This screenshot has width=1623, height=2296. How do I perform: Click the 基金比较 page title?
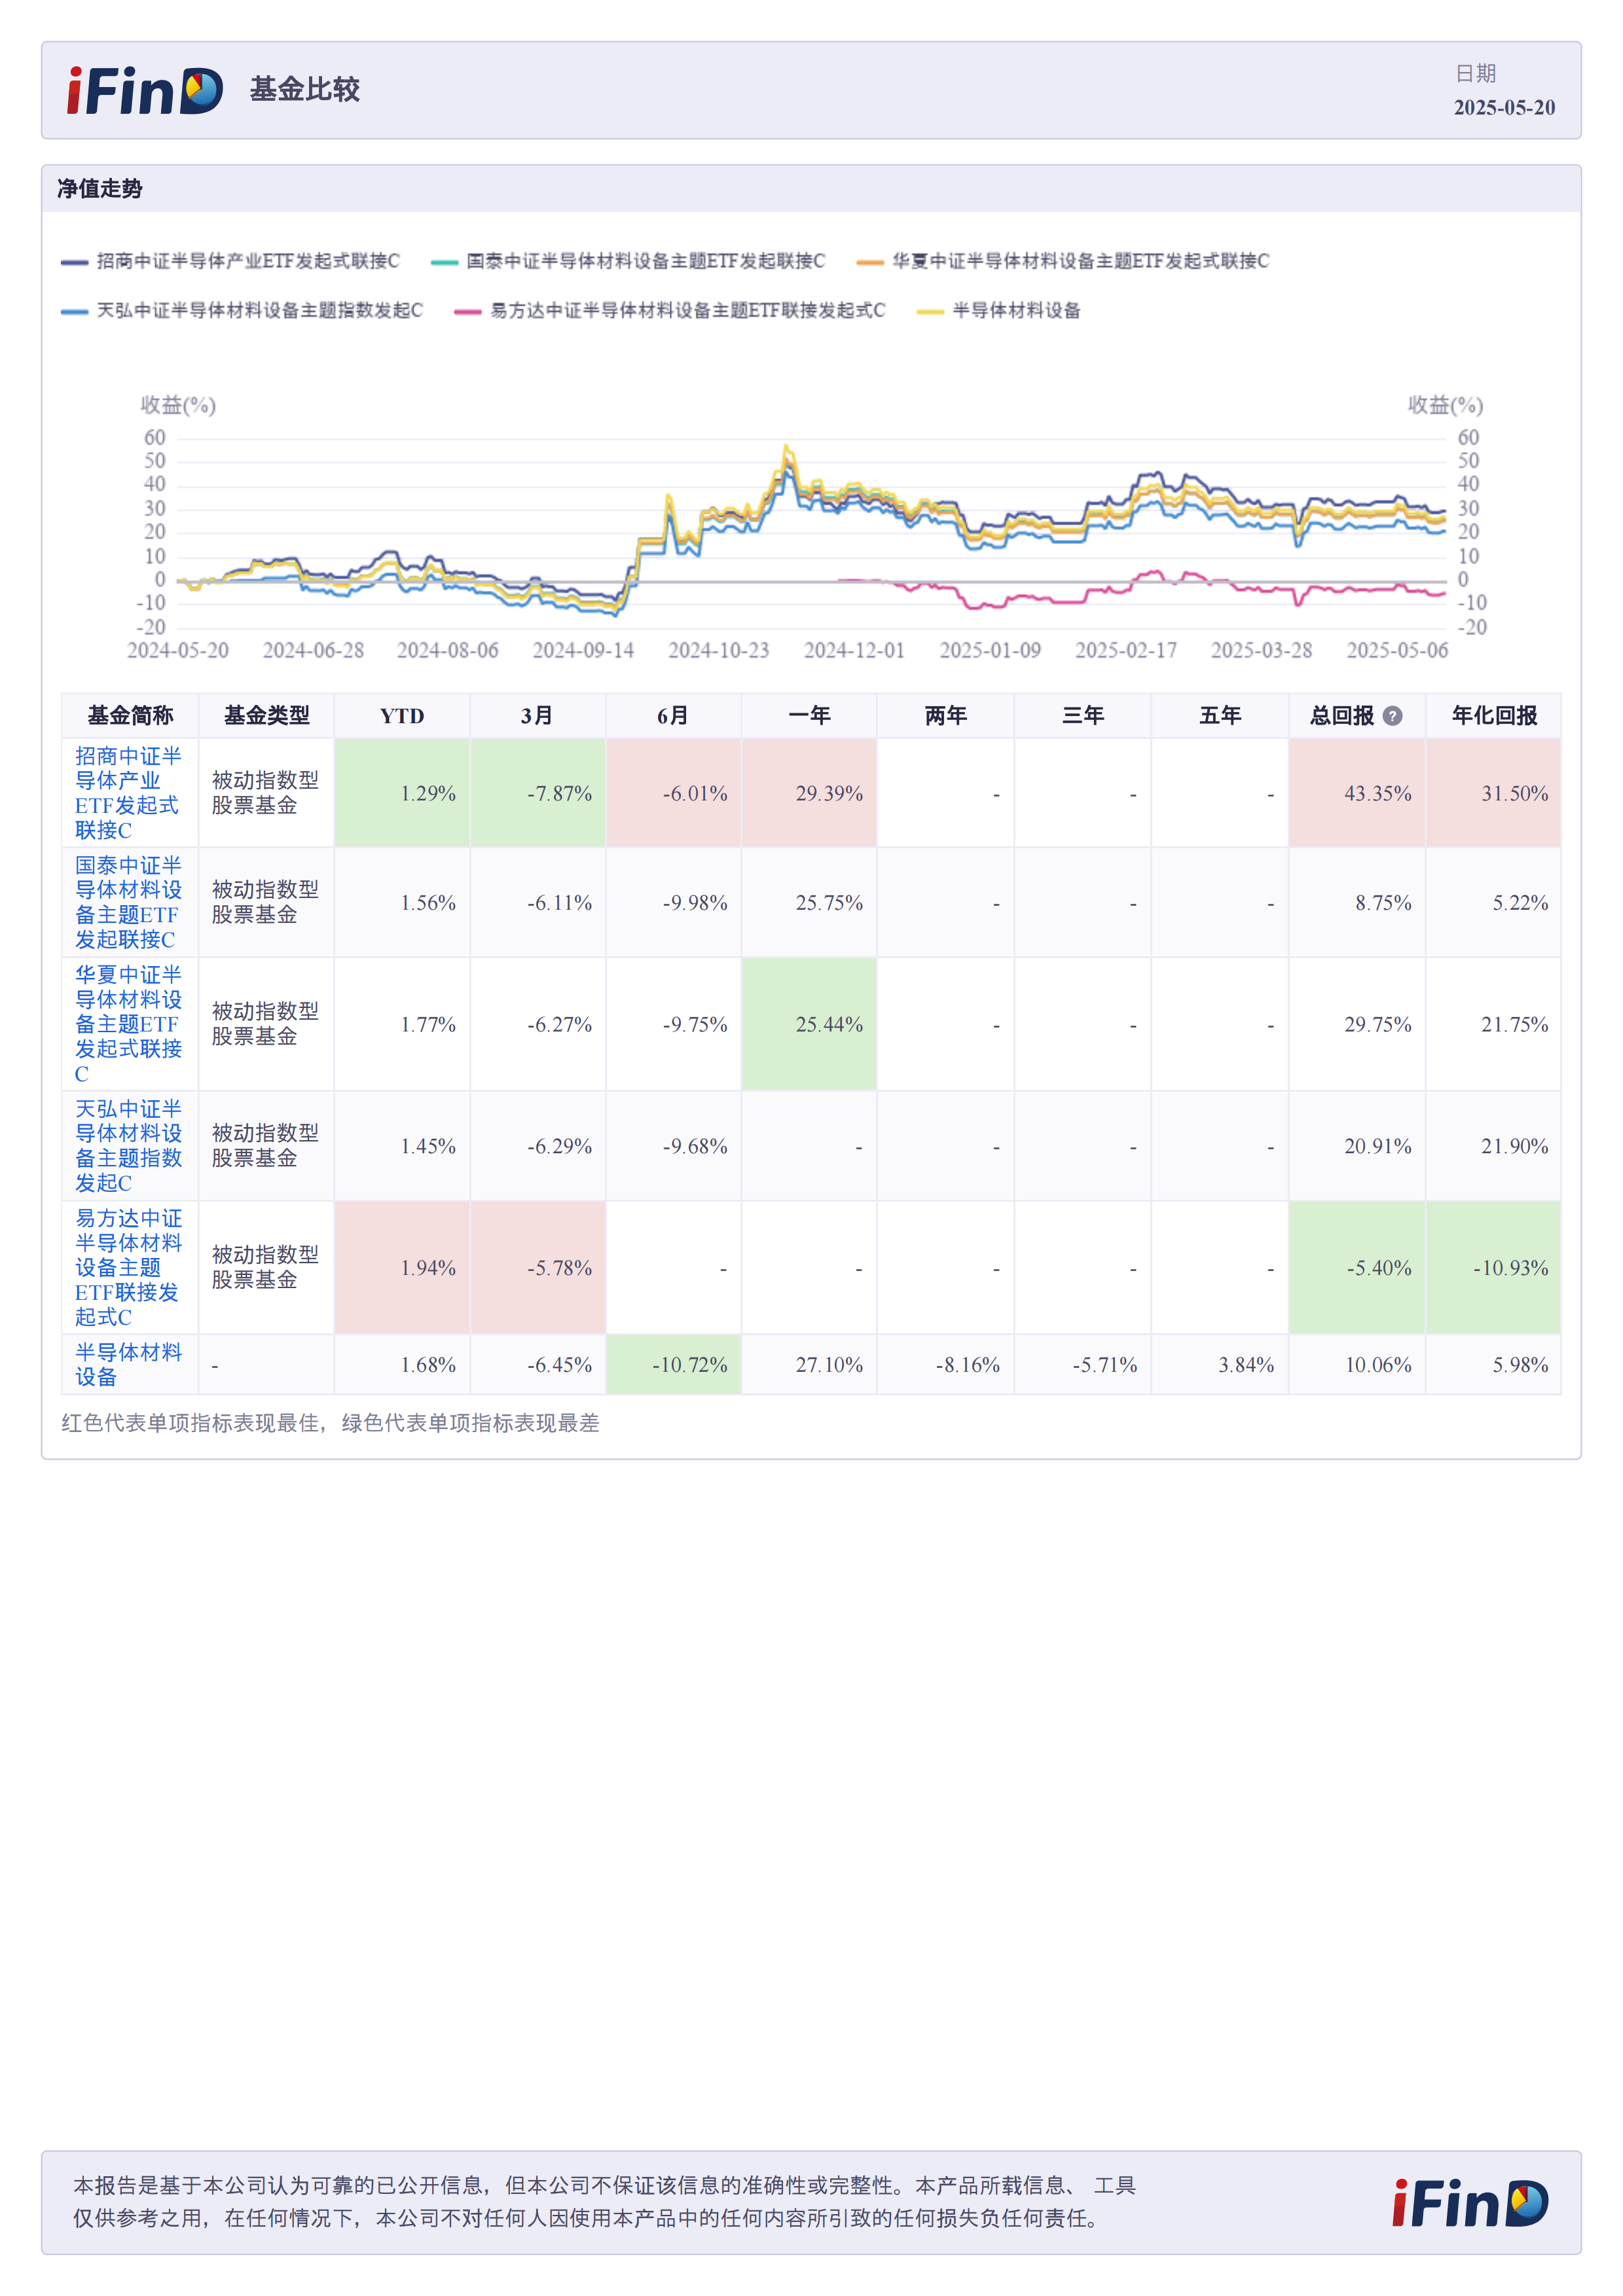pyautogui.click(x=304, y=90)
